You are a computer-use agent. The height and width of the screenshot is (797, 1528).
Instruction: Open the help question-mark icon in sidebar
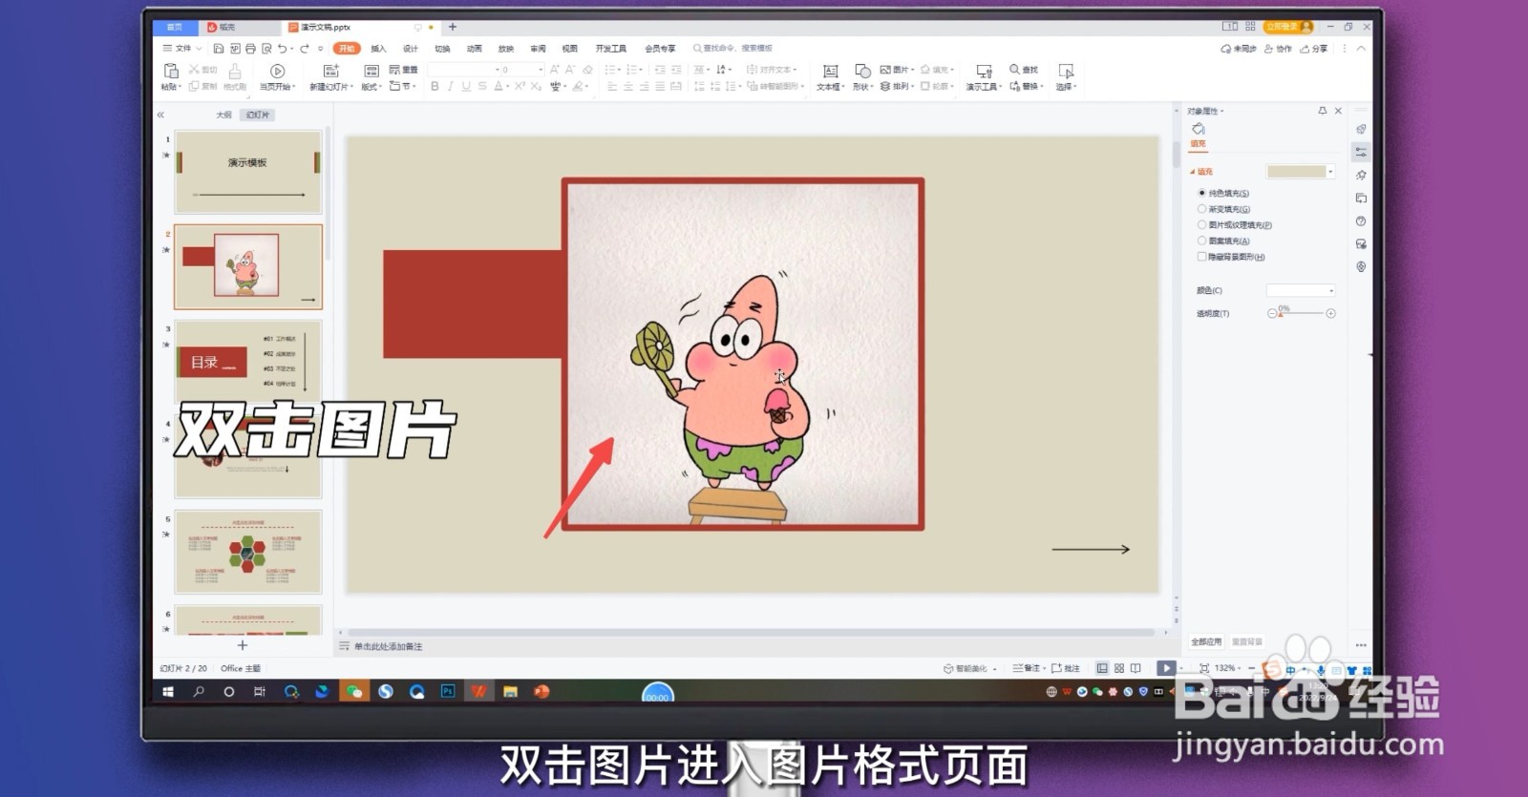1361,220
